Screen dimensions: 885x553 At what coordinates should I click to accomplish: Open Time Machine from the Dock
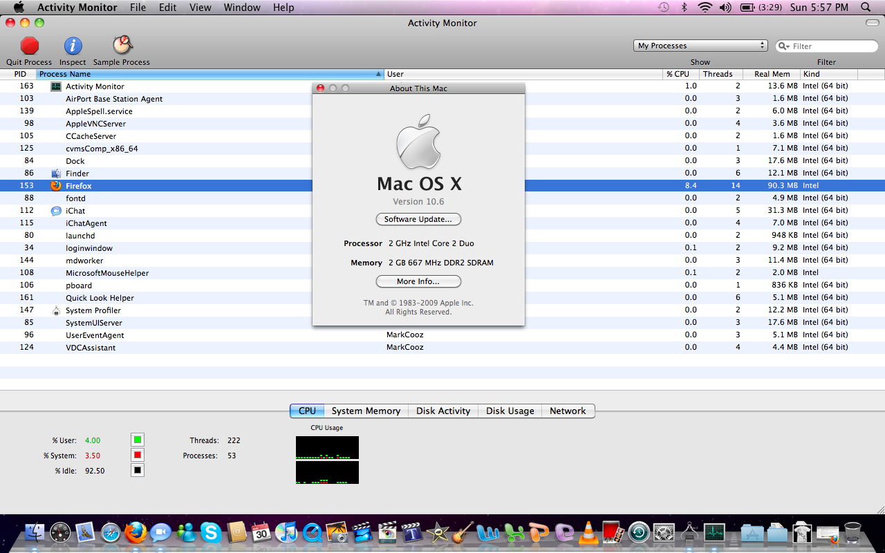639,532
